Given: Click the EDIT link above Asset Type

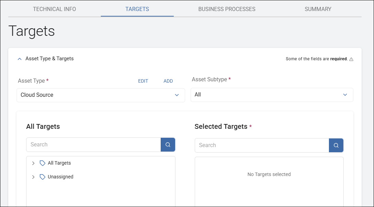Looking at the screenshot, I should pyautogui.click(x=143, y=81).
